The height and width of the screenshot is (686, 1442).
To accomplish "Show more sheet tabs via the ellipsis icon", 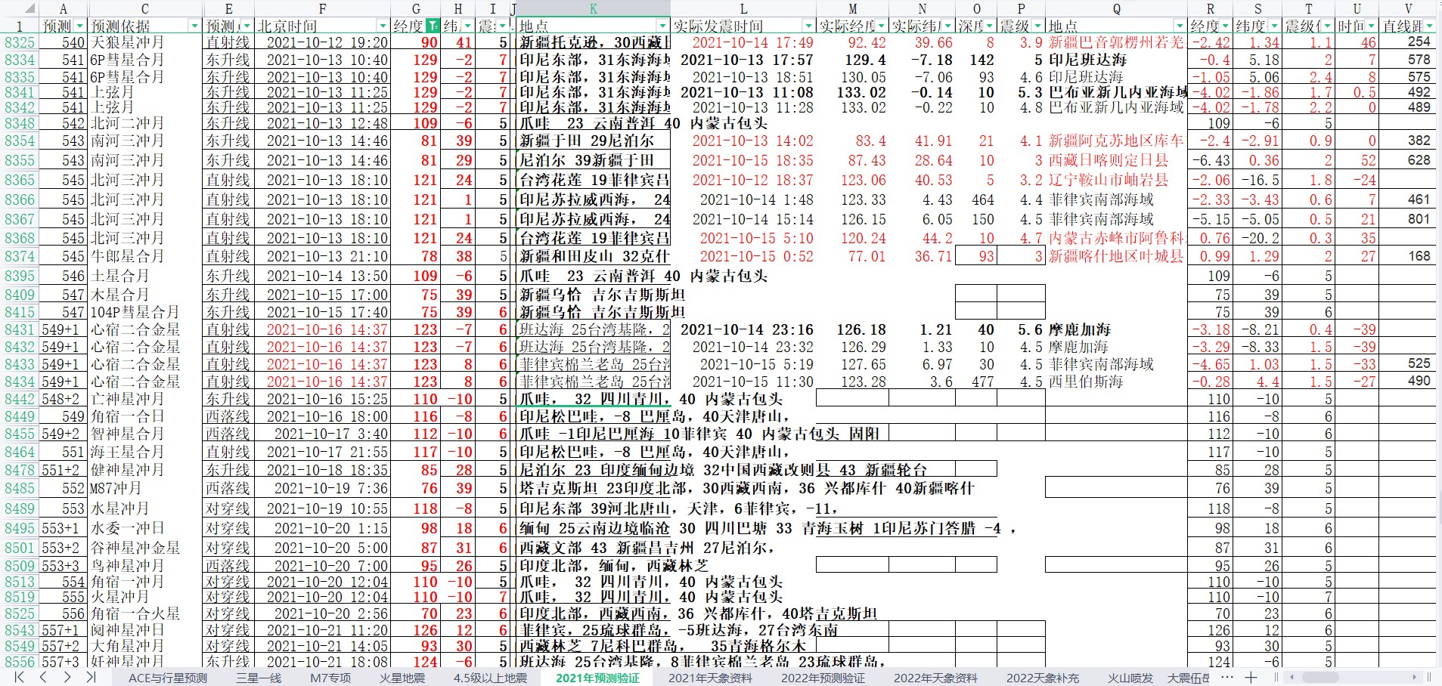I will coord(1226,677).
